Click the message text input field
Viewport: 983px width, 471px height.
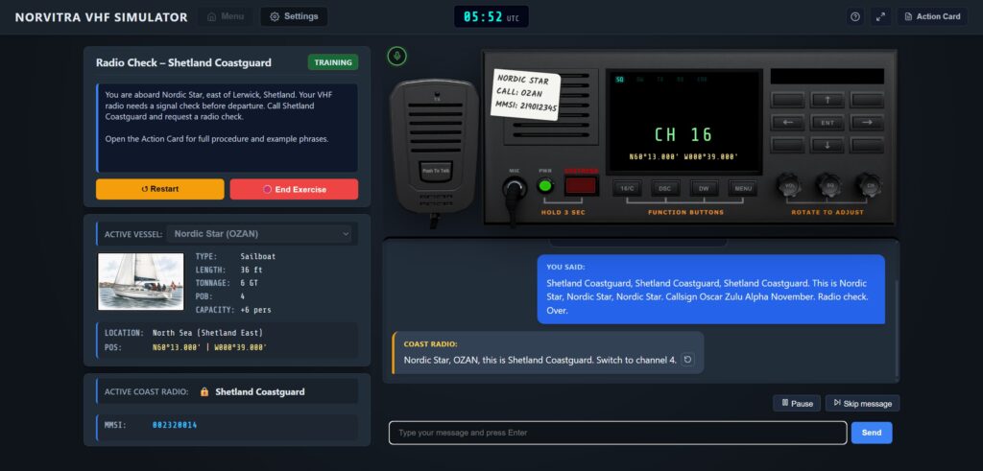[618, 433]
